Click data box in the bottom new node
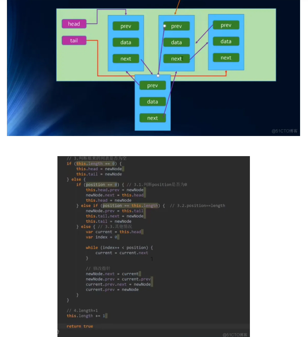 [x=153, y=102]
